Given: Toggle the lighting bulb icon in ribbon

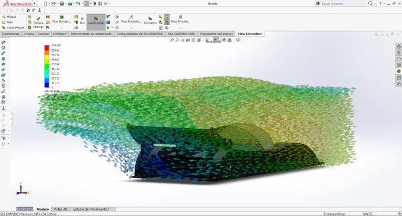Looking at the screenshot, I should [167, 17].
